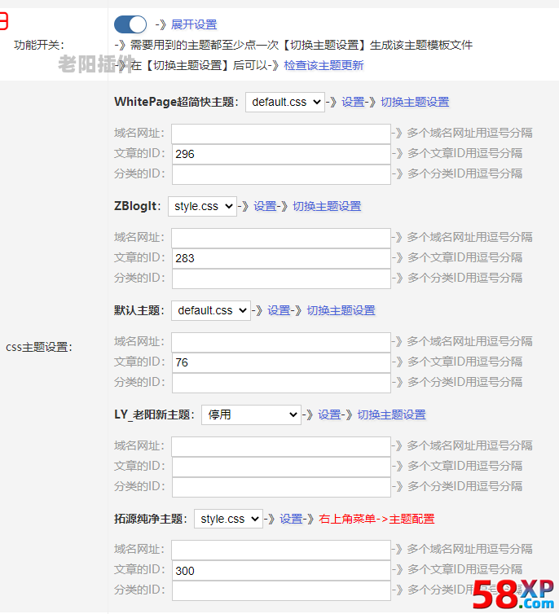The image size is (559, 614).
Task: Click 文章的ID field containing 296
Action: 281,153
